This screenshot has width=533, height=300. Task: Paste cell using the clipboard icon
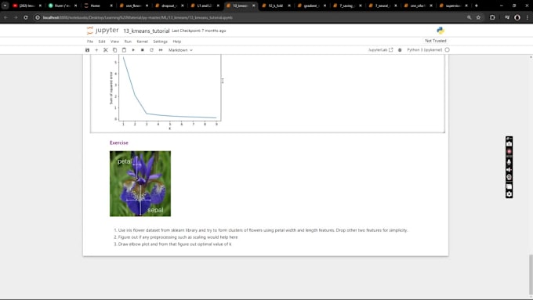point(124,50)
